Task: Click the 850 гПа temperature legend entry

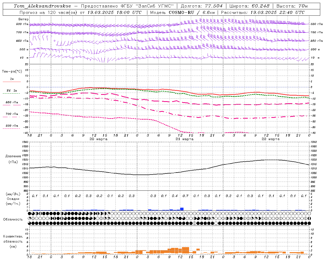Action: [x=12, y=102]
